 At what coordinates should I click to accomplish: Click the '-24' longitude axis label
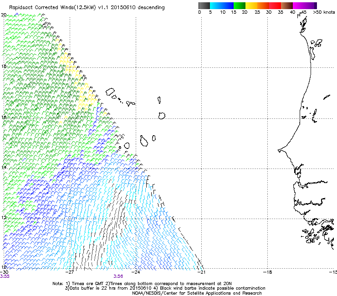[136, 272]
